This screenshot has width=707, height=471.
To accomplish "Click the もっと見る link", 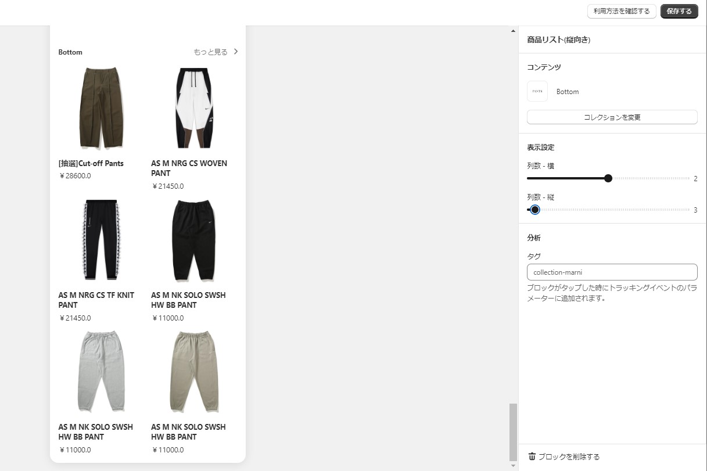I will 210,52.
